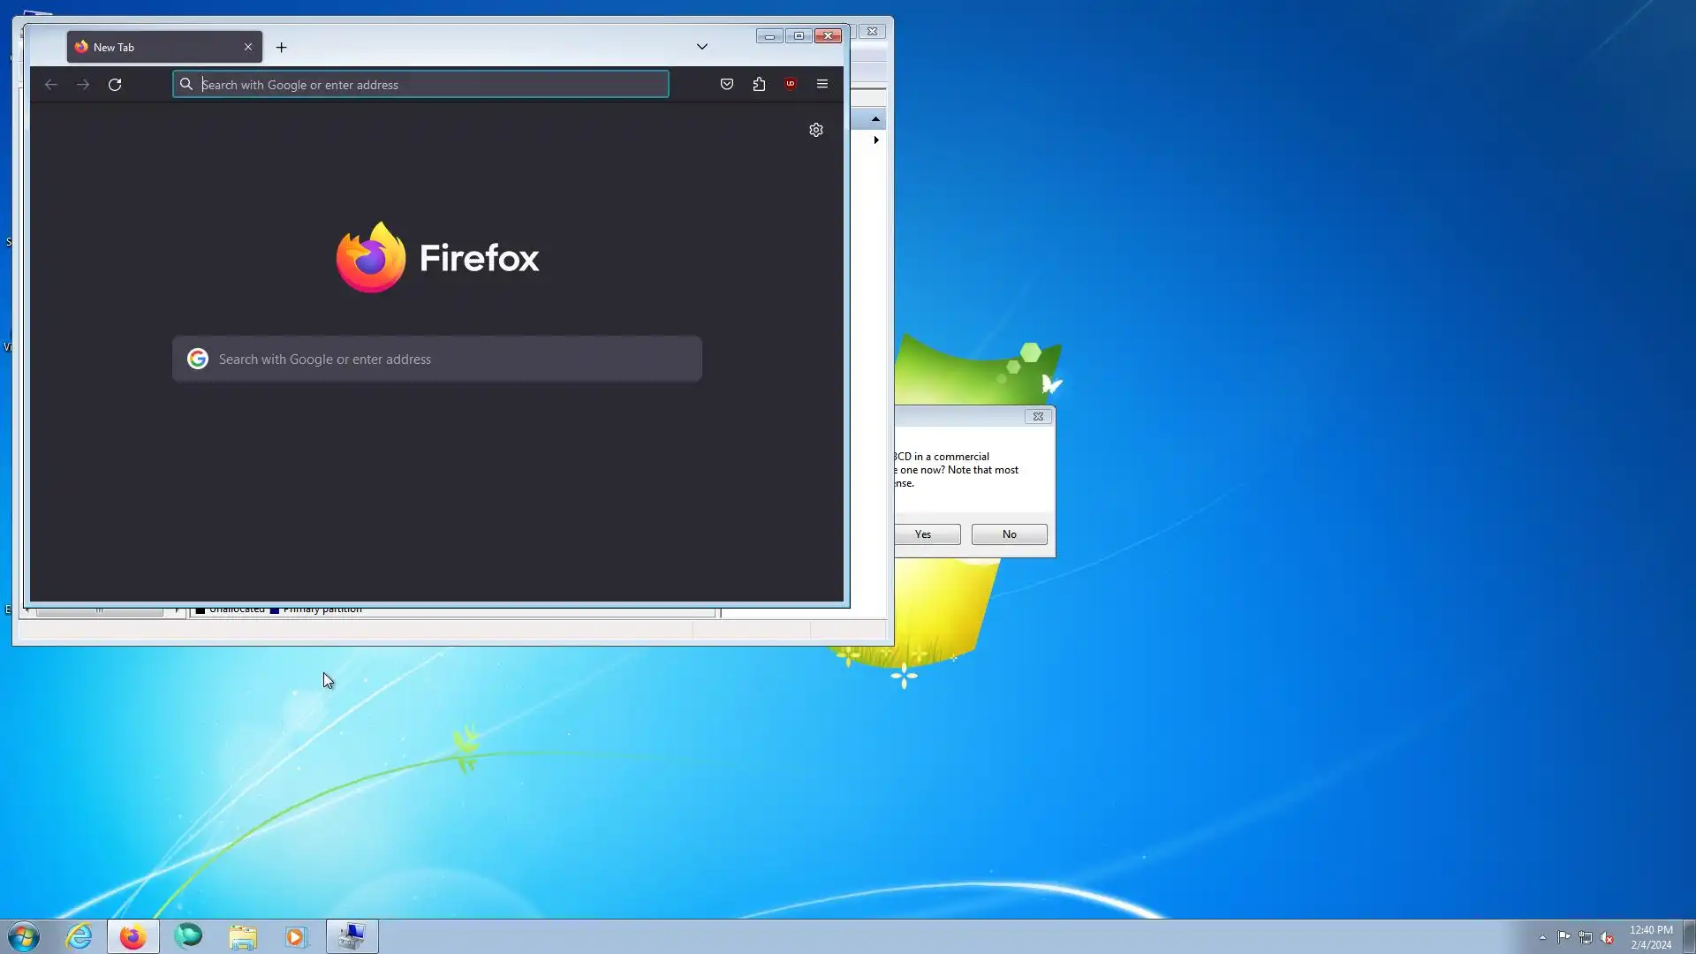The width and height of the screenshot is (1696, 954).
Task: Open the Extensions puzzle icon
Action: (759, 85)
